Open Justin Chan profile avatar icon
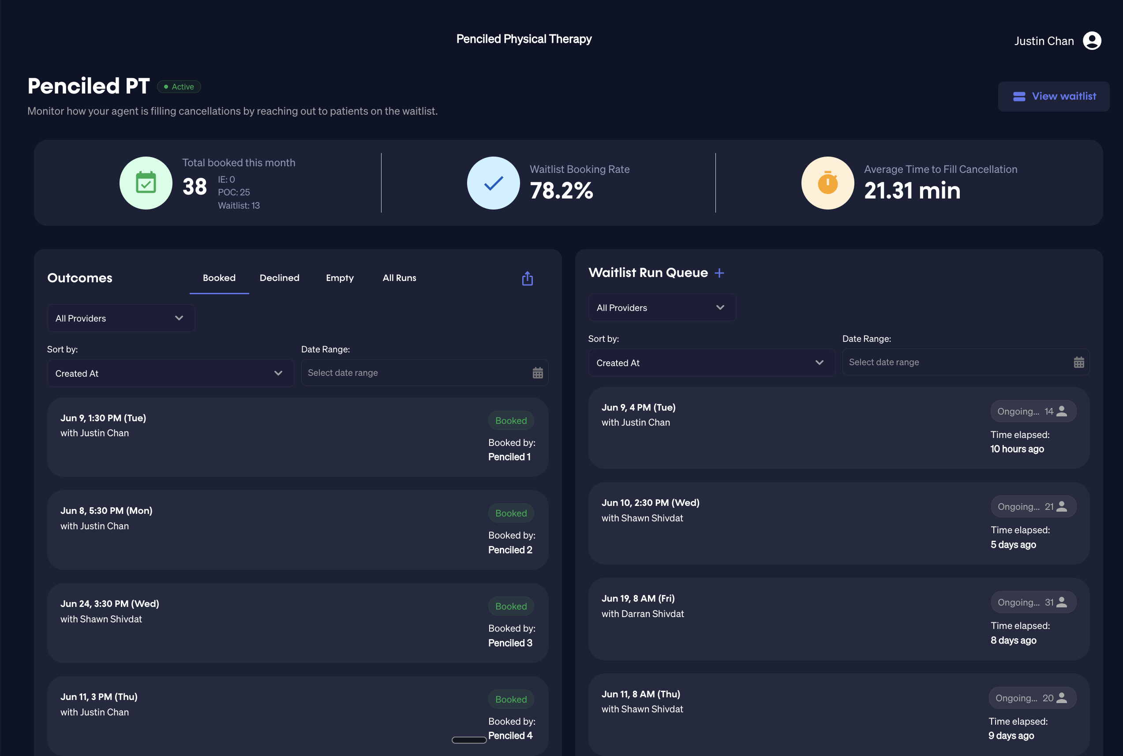The height and width of the screenshot is (756, 1123). click(x=1092, y=41)
